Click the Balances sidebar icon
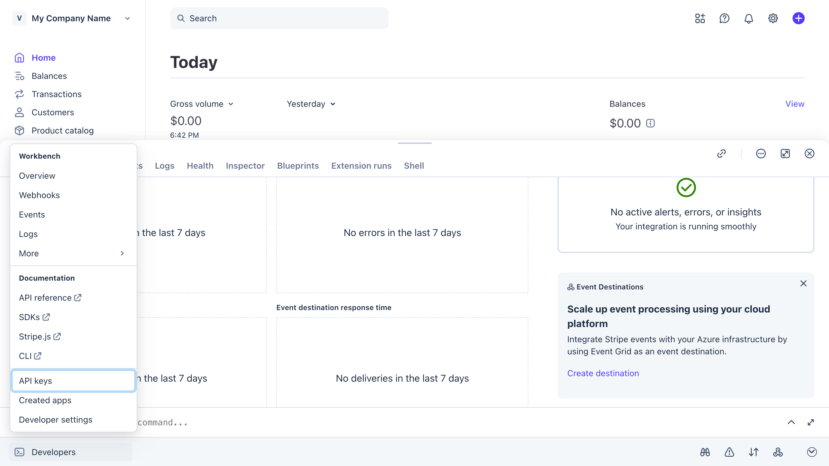This screenshot has width=829, height=466. pyautogui.click(x=19, y=76)
